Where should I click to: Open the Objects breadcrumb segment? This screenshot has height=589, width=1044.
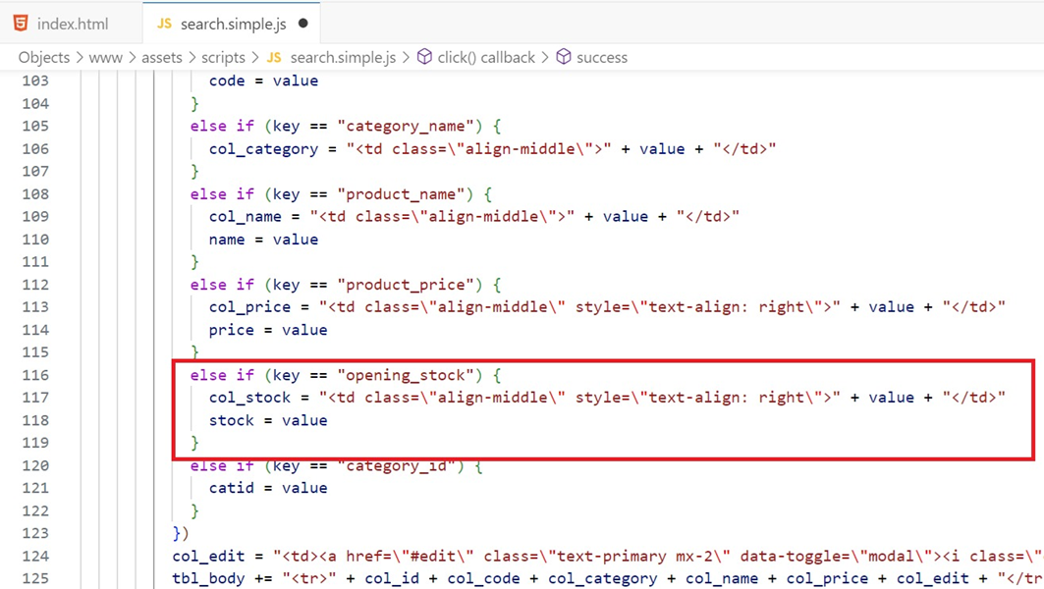tap(44, 57)
